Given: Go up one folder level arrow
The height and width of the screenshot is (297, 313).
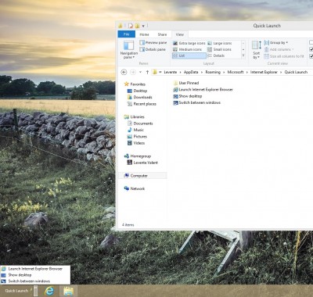Looking at the screenshot, I should pyautogui.click(x=147, y=72).
